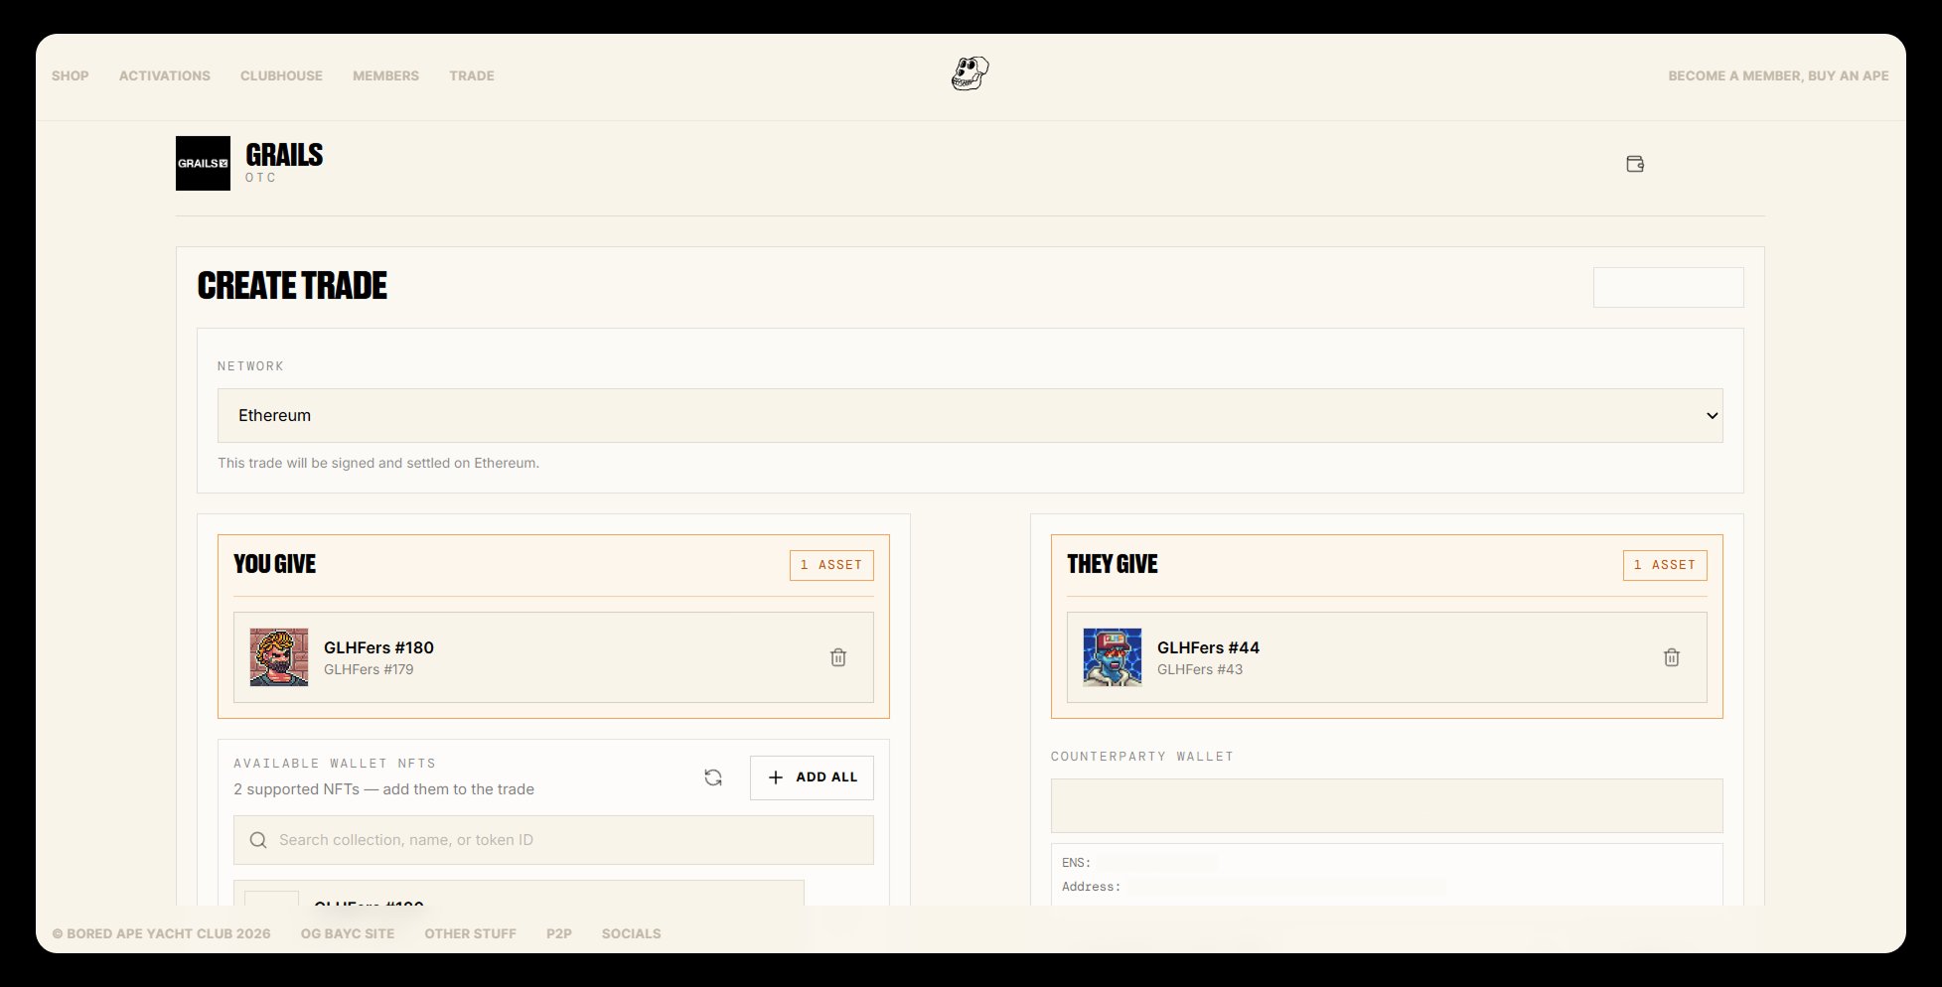This screenshot has height=987, width=1942.
Task: Open the Other Stuff footer link
Action: [x=470, y=933]
